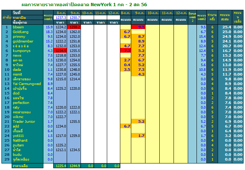Screen dimensions: 245x170
Task: Click the player name bbeem
Action: 27,27
